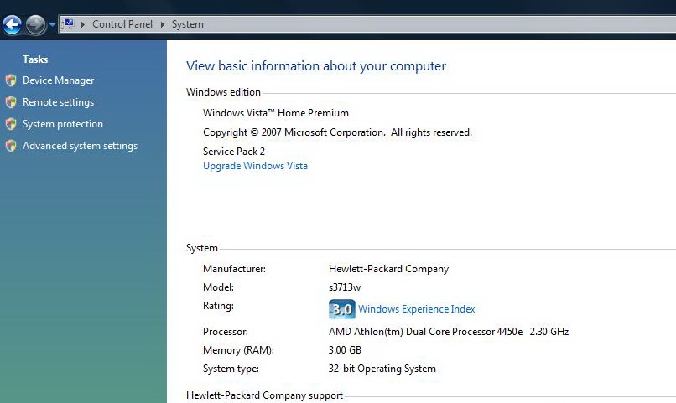Expand the arrow before Control Panel breadcrumb
Screen dimensions: 676x403
click(x=83, y=24)
